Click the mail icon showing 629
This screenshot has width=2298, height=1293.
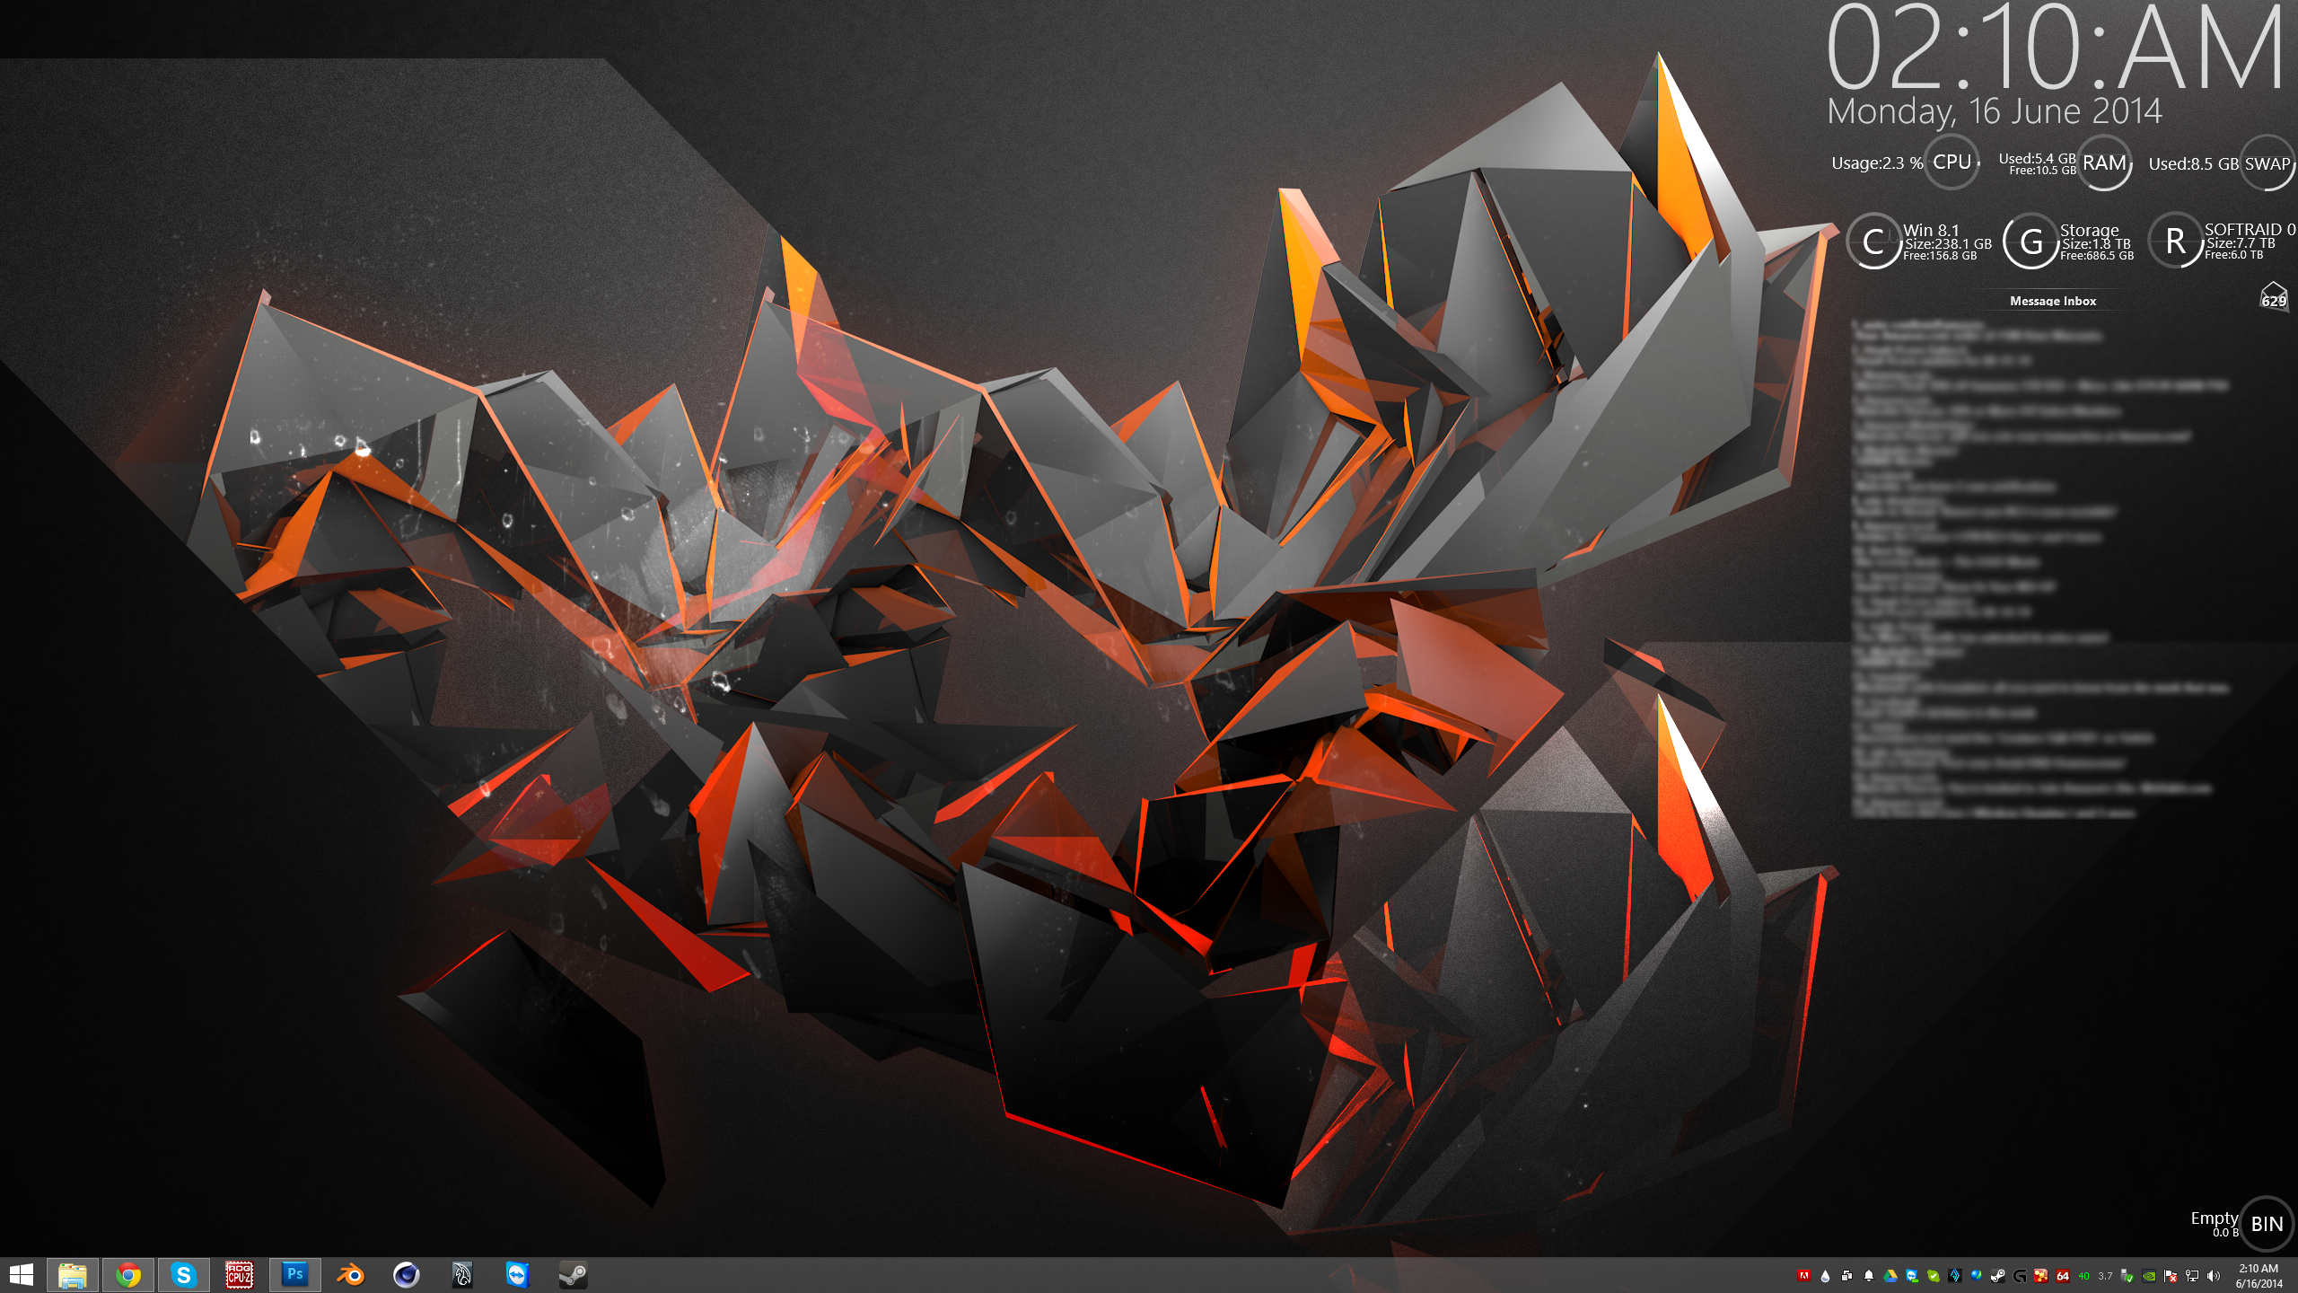[2273, 296]
